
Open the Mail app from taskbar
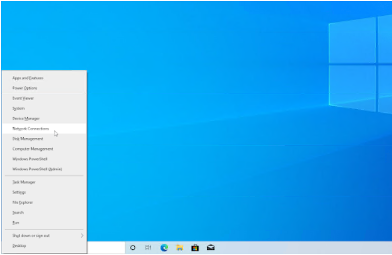pos(210,248)
